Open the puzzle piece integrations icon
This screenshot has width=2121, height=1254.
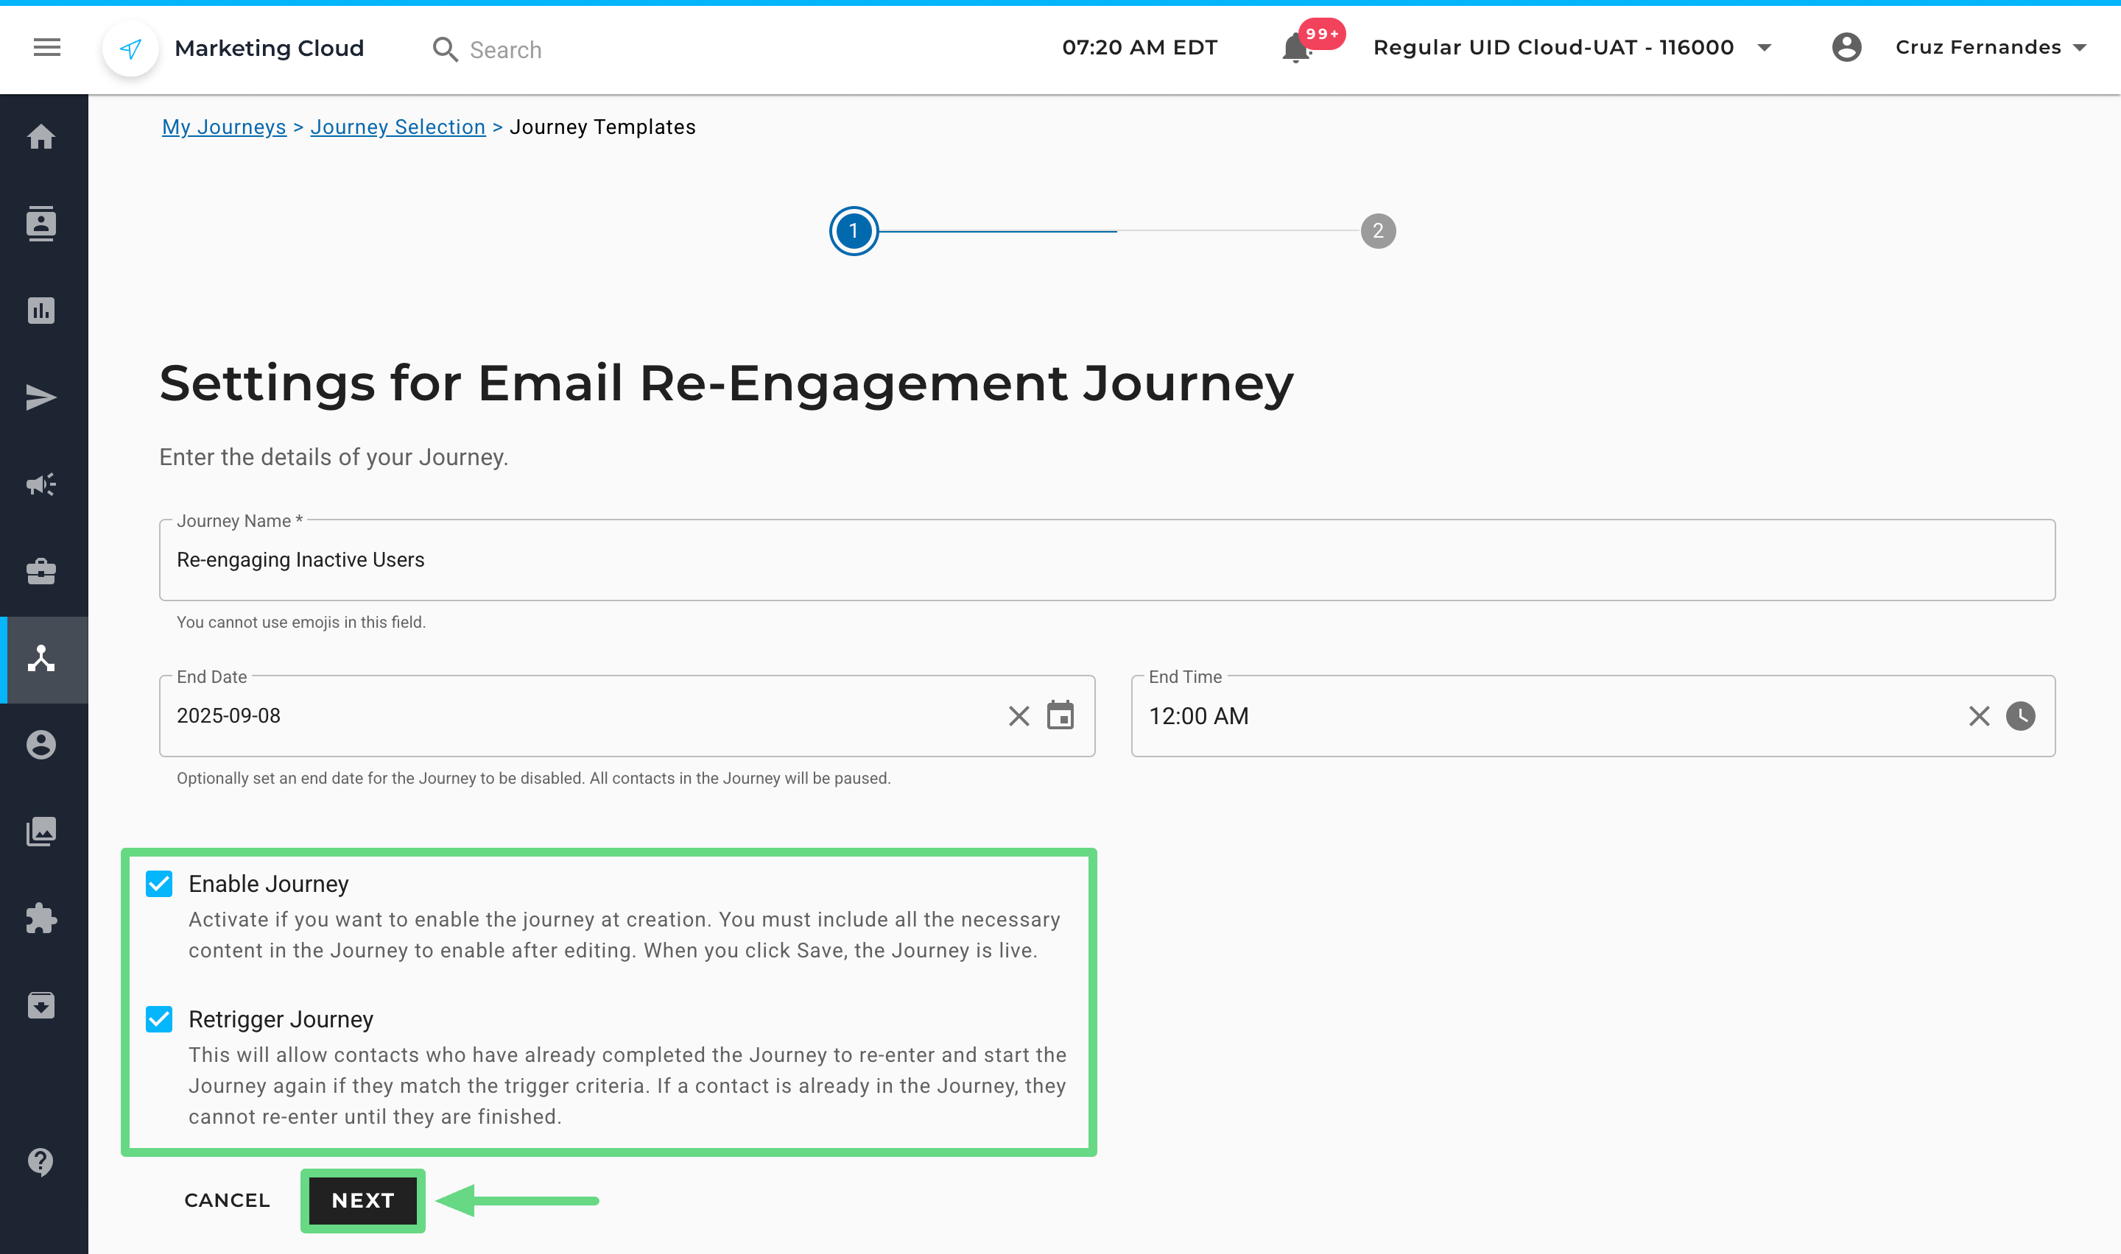(x=41, y=918)
